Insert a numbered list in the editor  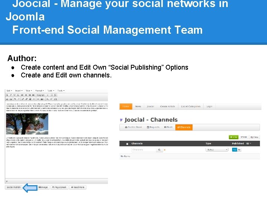[55, 95]
